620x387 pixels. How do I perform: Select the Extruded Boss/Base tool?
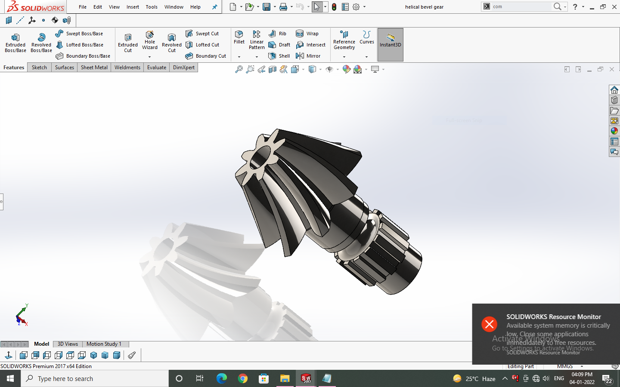pos(15,43)
